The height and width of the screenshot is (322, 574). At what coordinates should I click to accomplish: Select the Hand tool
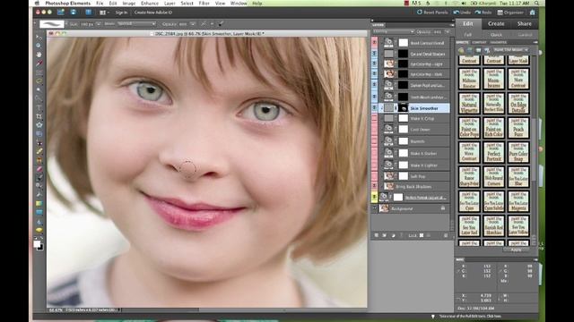pyautogui.click(x=39, y=55)
